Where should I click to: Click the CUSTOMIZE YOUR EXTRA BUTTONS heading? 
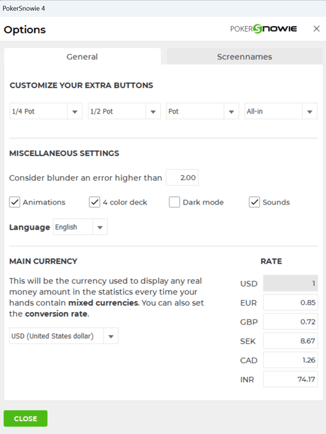(81, 85)
